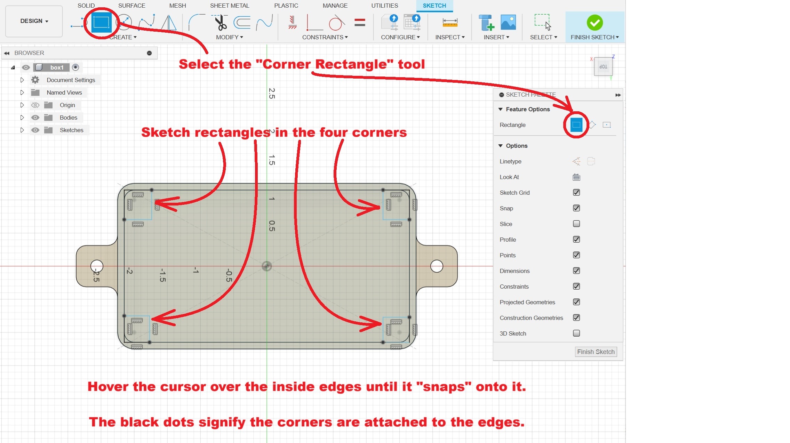Click the Coincident circle constraint icon
The height and width of the screenshot is (443, 790).
336,23
